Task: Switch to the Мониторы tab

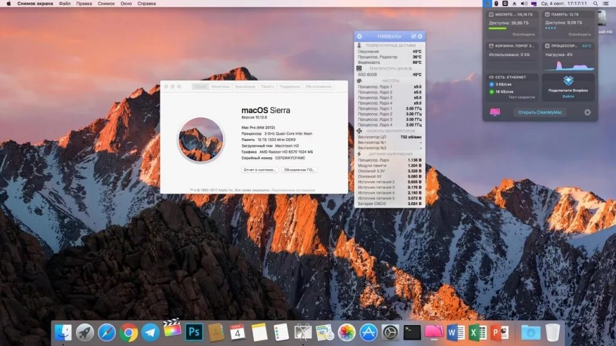Action: [x=220, y=87]
